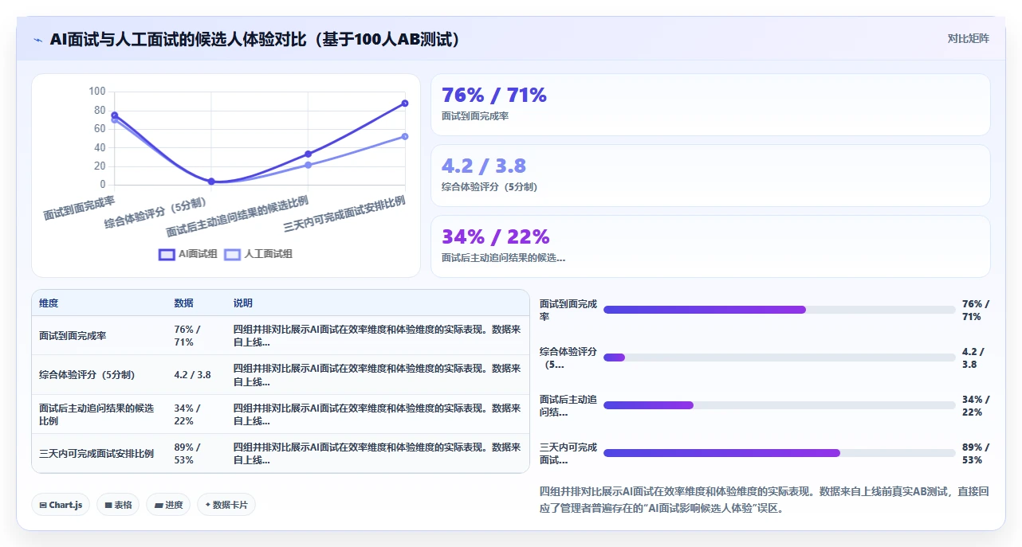Click the 进度 tag chip
This screenshot has width=1022, height=547.
(x=168, y=505)
